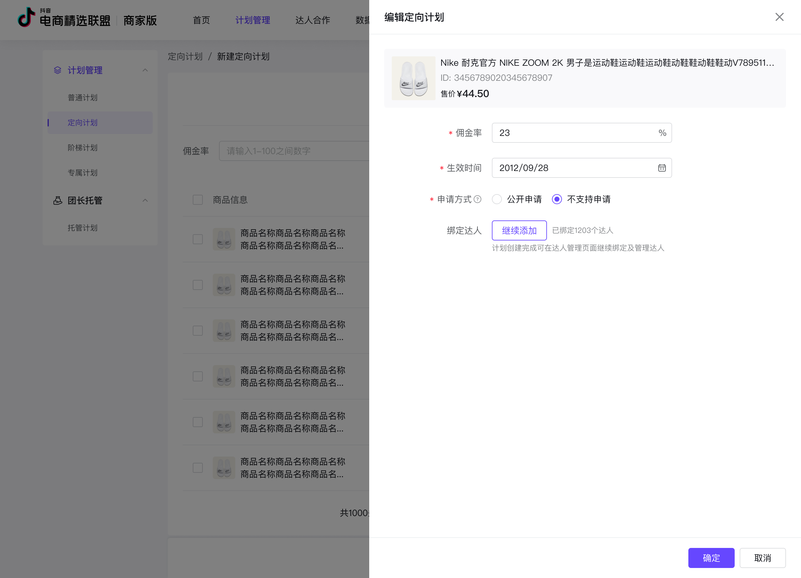Image resolution: width=801 pixels, height=578 pixels.
Task: Check the fourth product row checkbox
Action: coord(198,376)
